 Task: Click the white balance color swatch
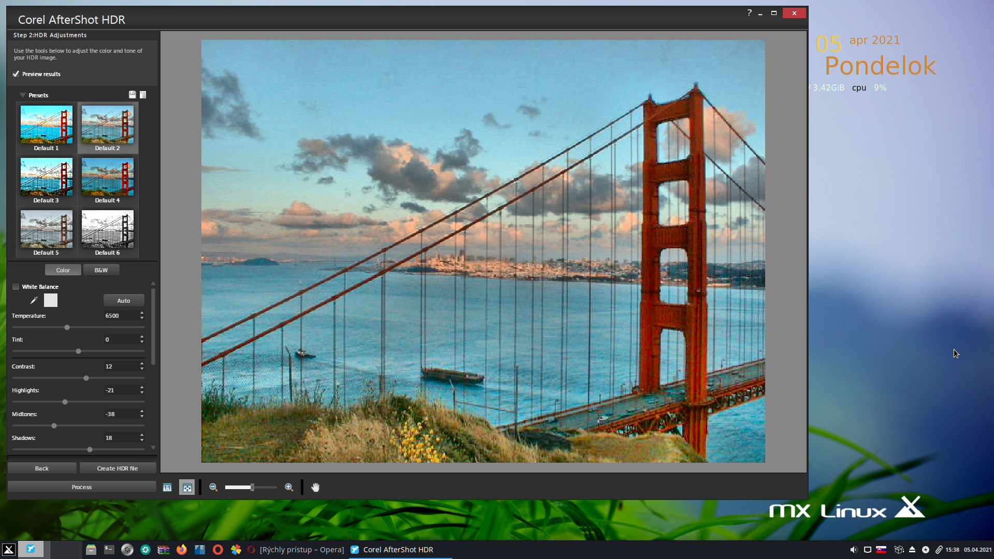51,300
